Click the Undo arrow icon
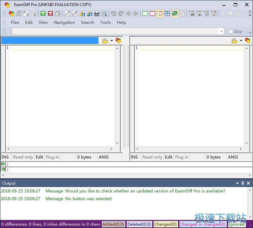253x228 pixels. (x=114, y=13)
